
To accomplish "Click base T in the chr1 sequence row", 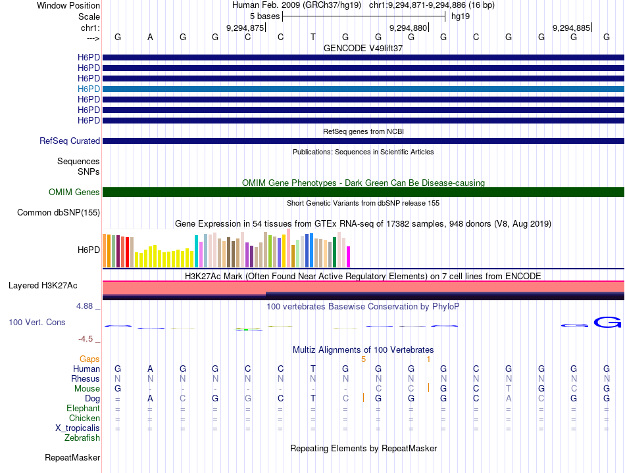I will [313, 37].
